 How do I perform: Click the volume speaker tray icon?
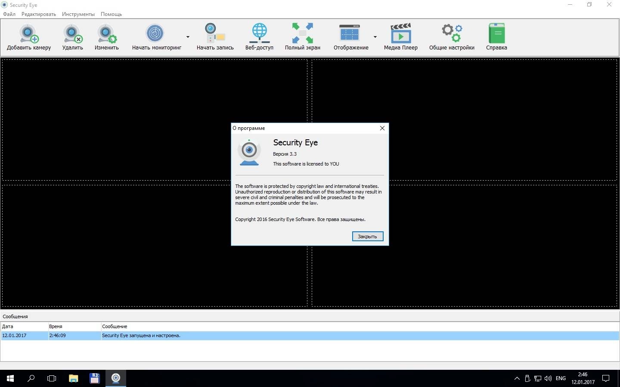(x=548, y=378)
